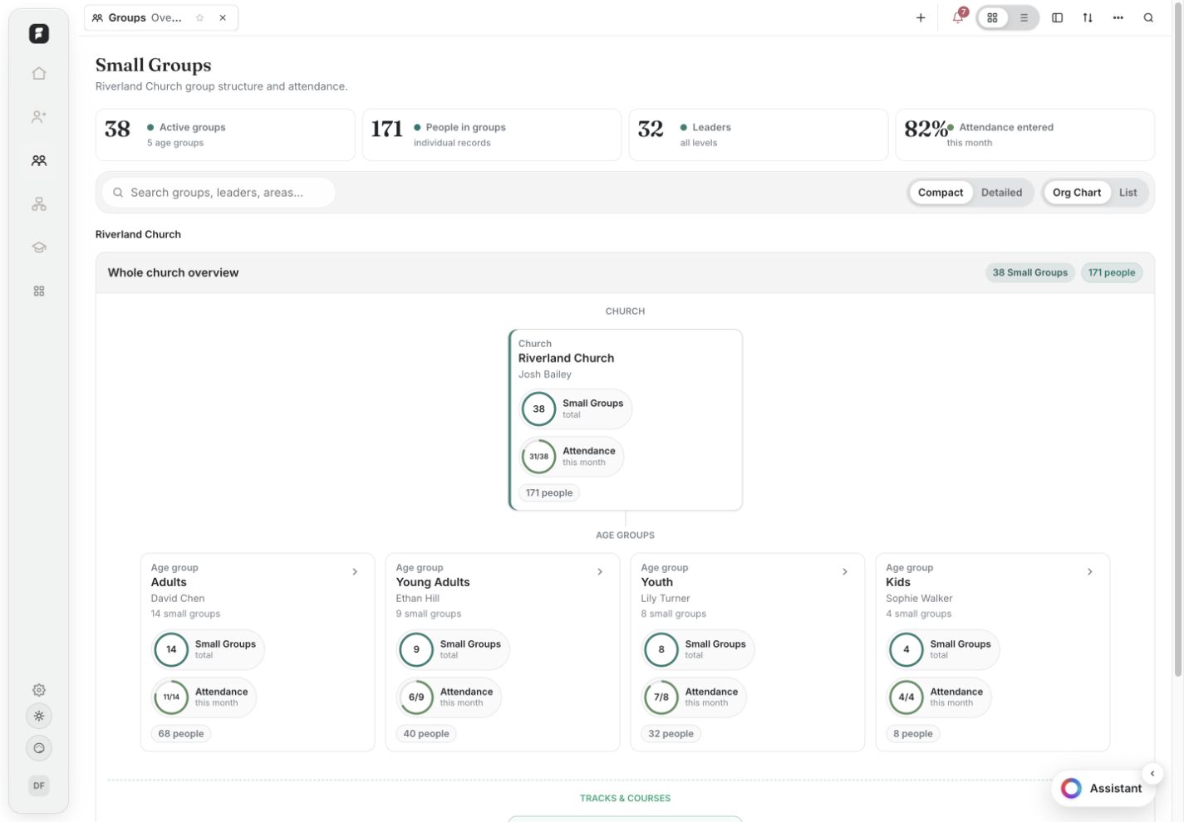Open the graduation cap courses icon

click(x=39, y=247)
